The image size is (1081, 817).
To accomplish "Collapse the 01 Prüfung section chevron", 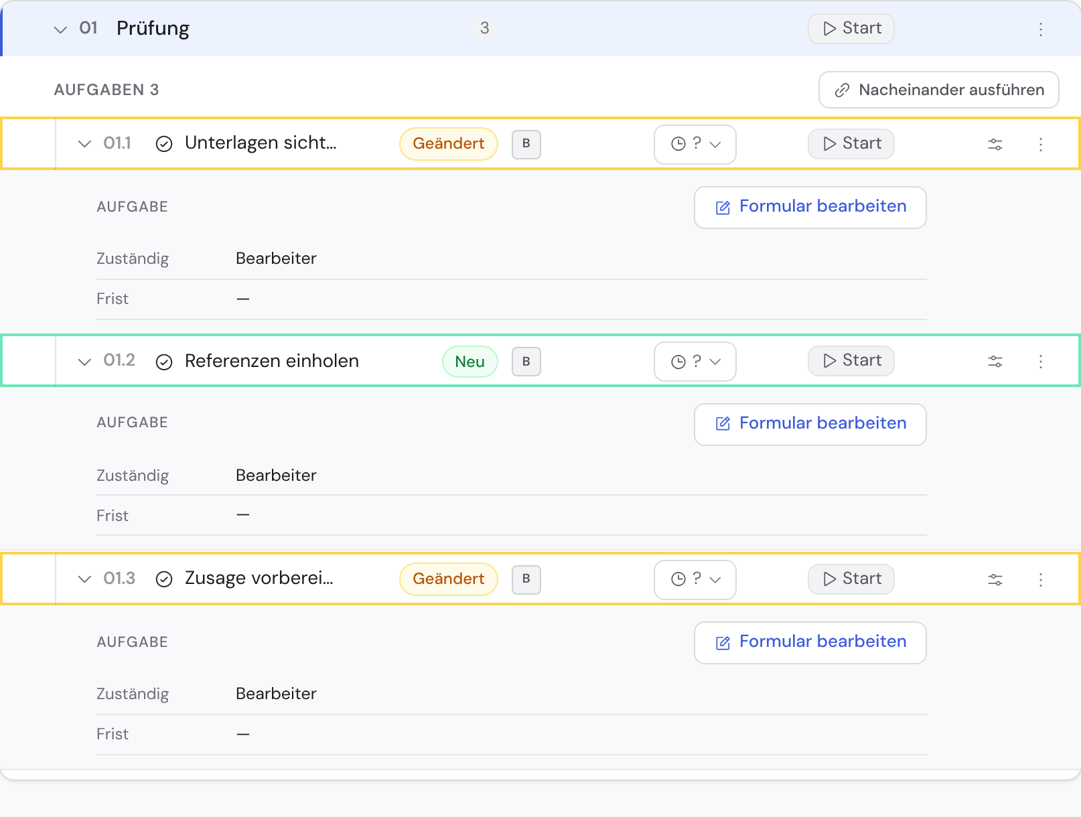I will 60,29.
